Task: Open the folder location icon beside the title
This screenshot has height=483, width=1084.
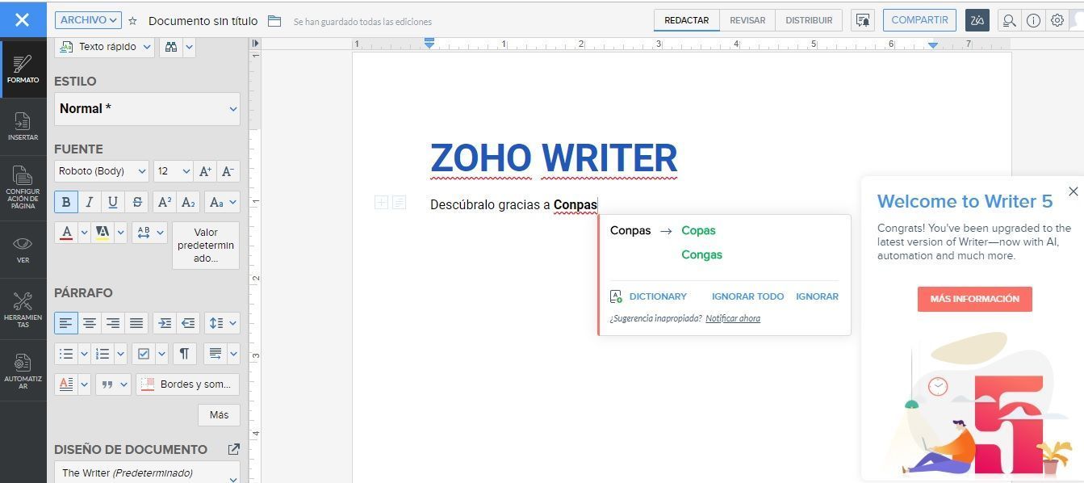Action: coord(274,21)
